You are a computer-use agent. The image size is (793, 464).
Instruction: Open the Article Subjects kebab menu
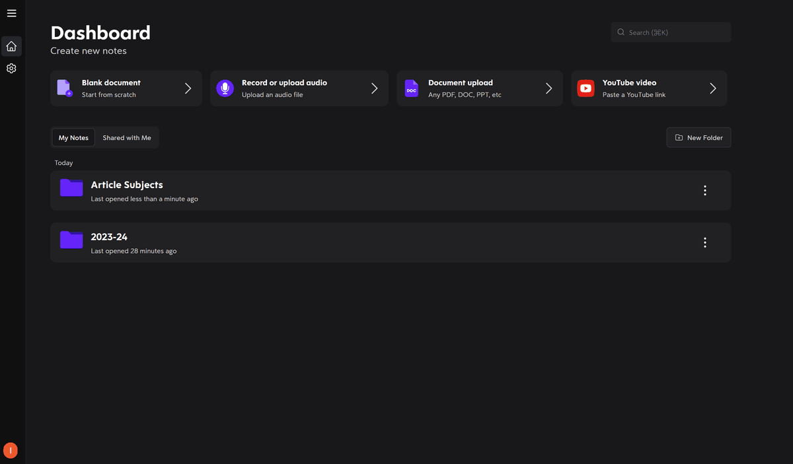point(704,190)
